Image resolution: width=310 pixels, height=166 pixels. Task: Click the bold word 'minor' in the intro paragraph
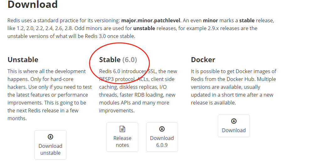210,20
